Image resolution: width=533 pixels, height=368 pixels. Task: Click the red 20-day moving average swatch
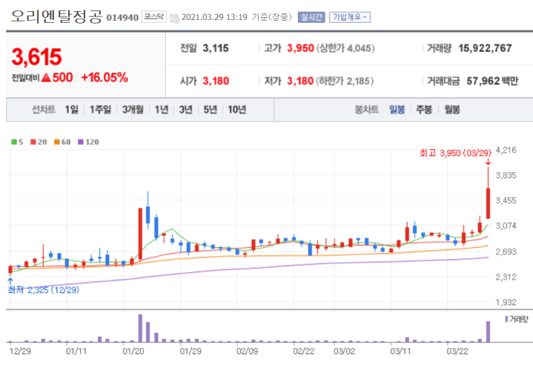click(33, 142)
